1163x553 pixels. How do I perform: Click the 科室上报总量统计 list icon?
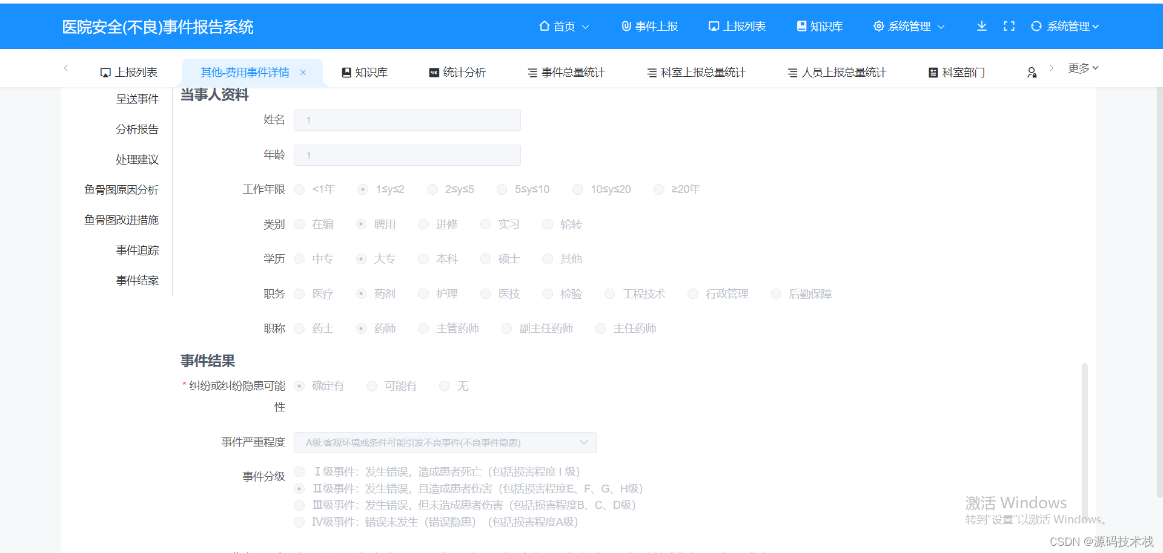point(652,73)
